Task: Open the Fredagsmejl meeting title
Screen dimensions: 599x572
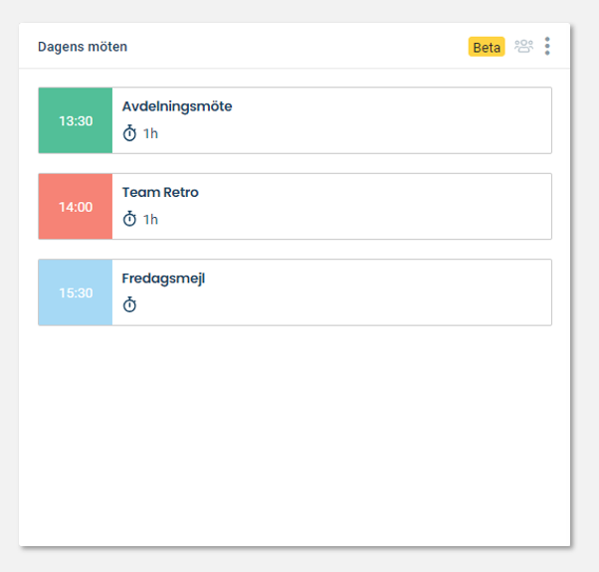Action: [x=163, y=279]
